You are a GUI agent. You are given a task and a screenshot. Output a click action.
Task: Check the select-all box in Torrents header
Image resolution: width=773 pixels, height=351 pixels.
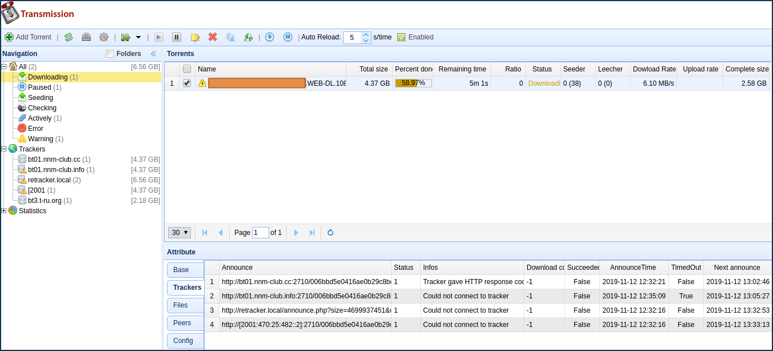[x=187, y=69]
